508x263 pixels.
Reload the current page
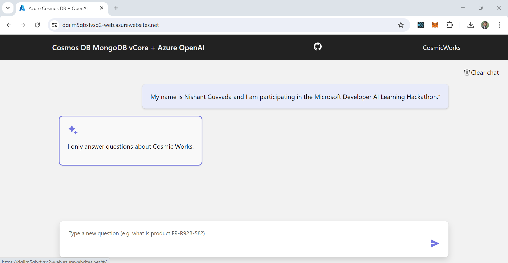tap(37, 25)
